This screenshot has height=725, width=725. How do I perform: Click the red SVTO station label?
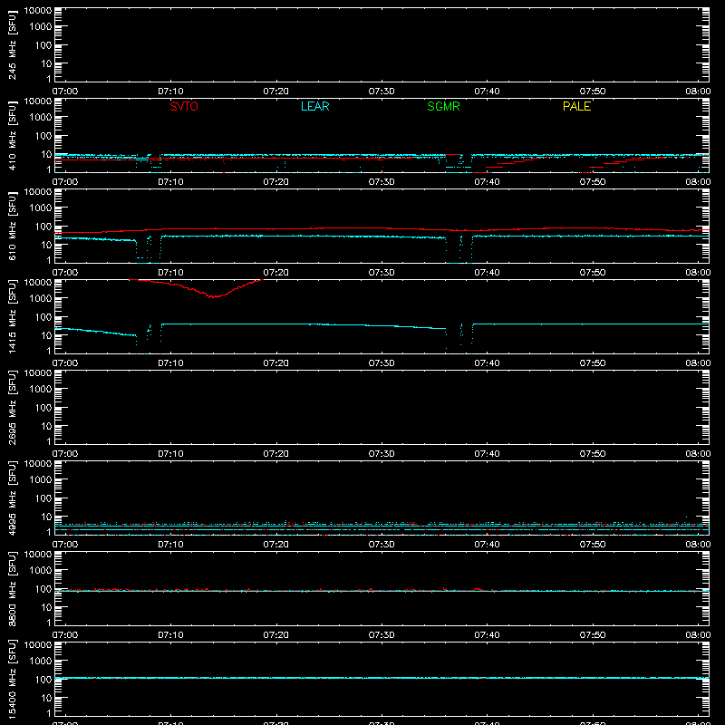pyautogui.click(x=184, y=106)
